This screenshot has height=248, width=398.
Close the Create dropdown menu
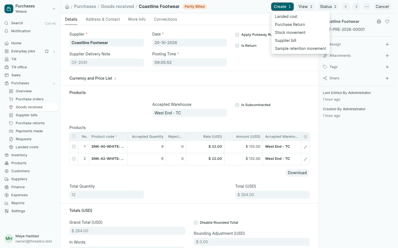click(282, 7)
